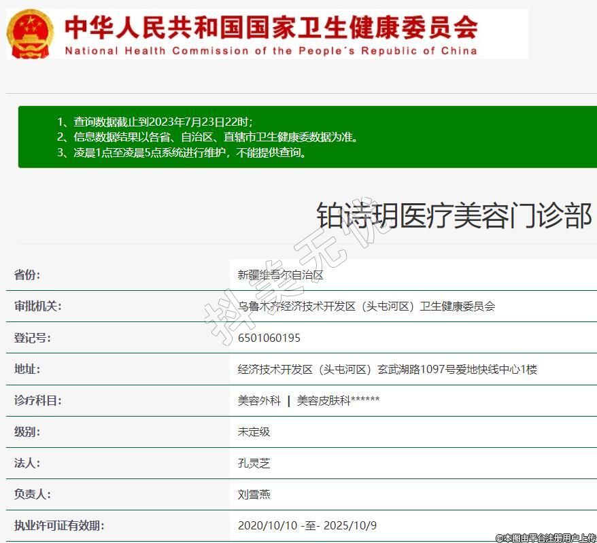
Task: Click the 中华人民共和国国家卫生健康委员会 header title
Action: pos(271,27)
